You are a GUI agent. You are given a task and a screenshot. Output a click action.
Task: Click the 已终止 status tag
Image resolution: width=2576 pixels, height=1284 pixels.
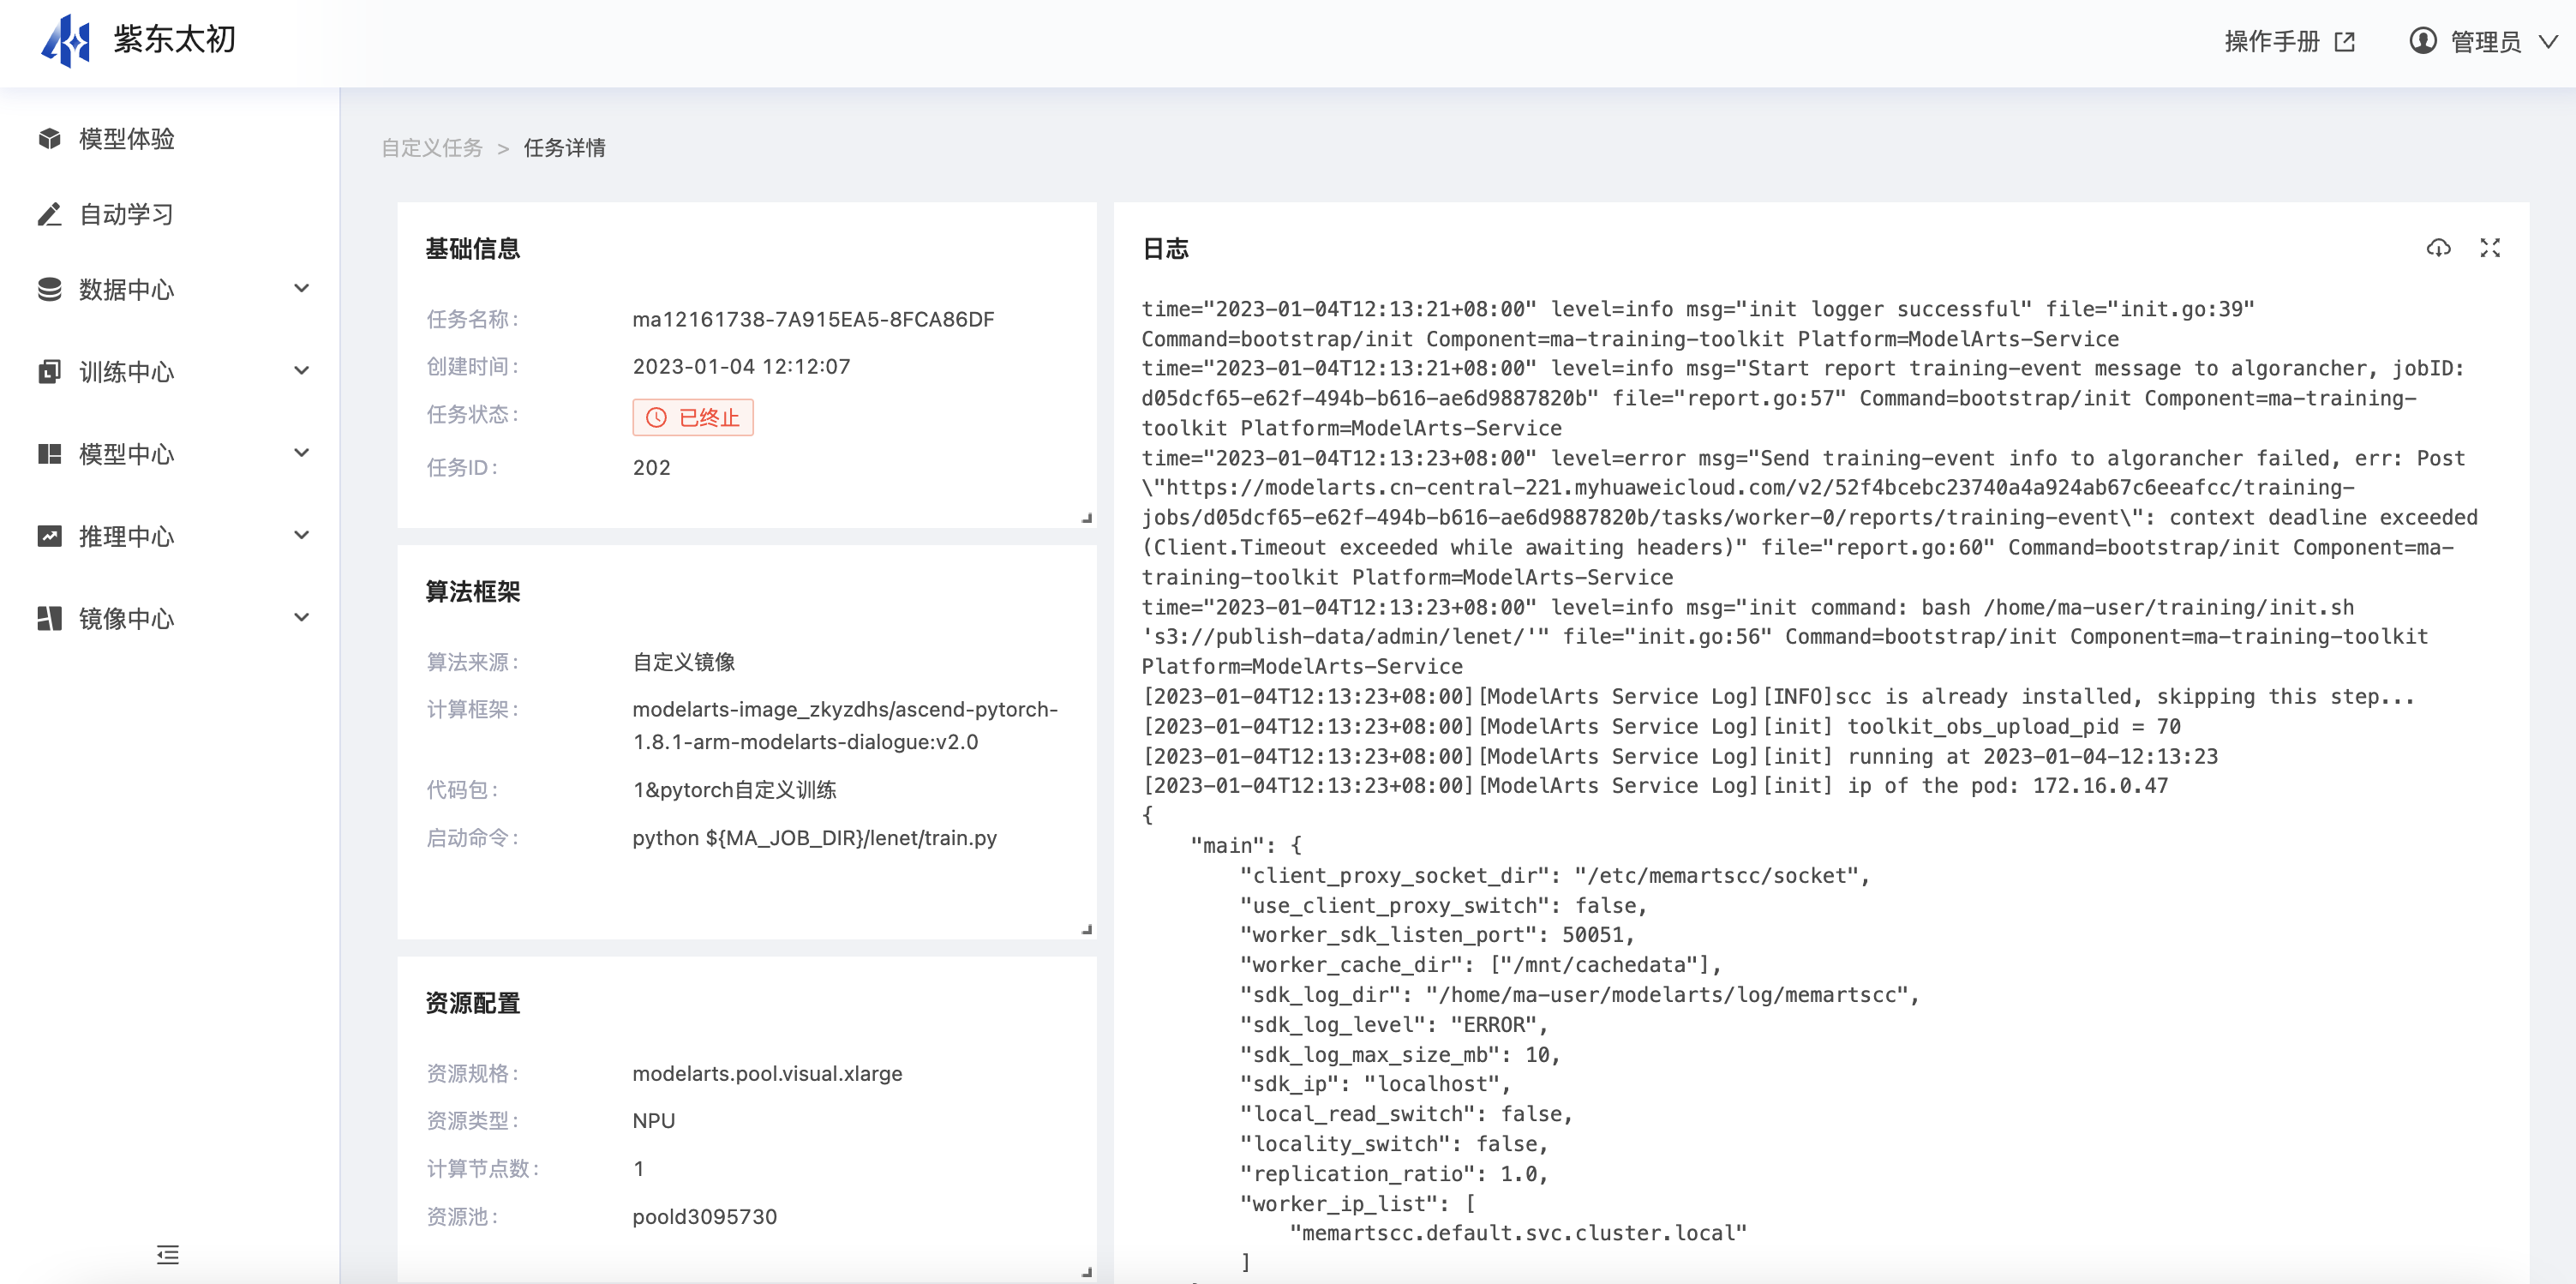(693, 418)
